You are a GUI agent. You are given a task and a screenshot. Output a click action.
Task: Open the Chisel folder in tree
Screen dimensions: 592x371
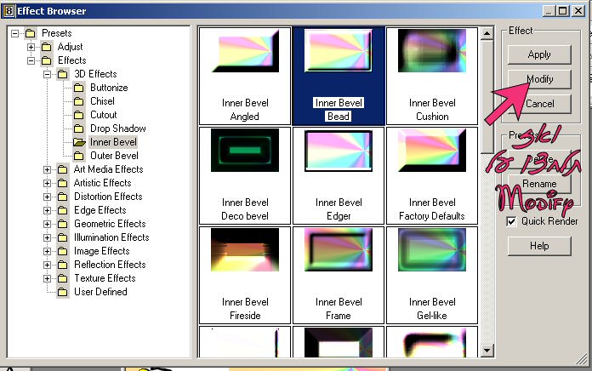pyautogui.click(x=78, y=101)
